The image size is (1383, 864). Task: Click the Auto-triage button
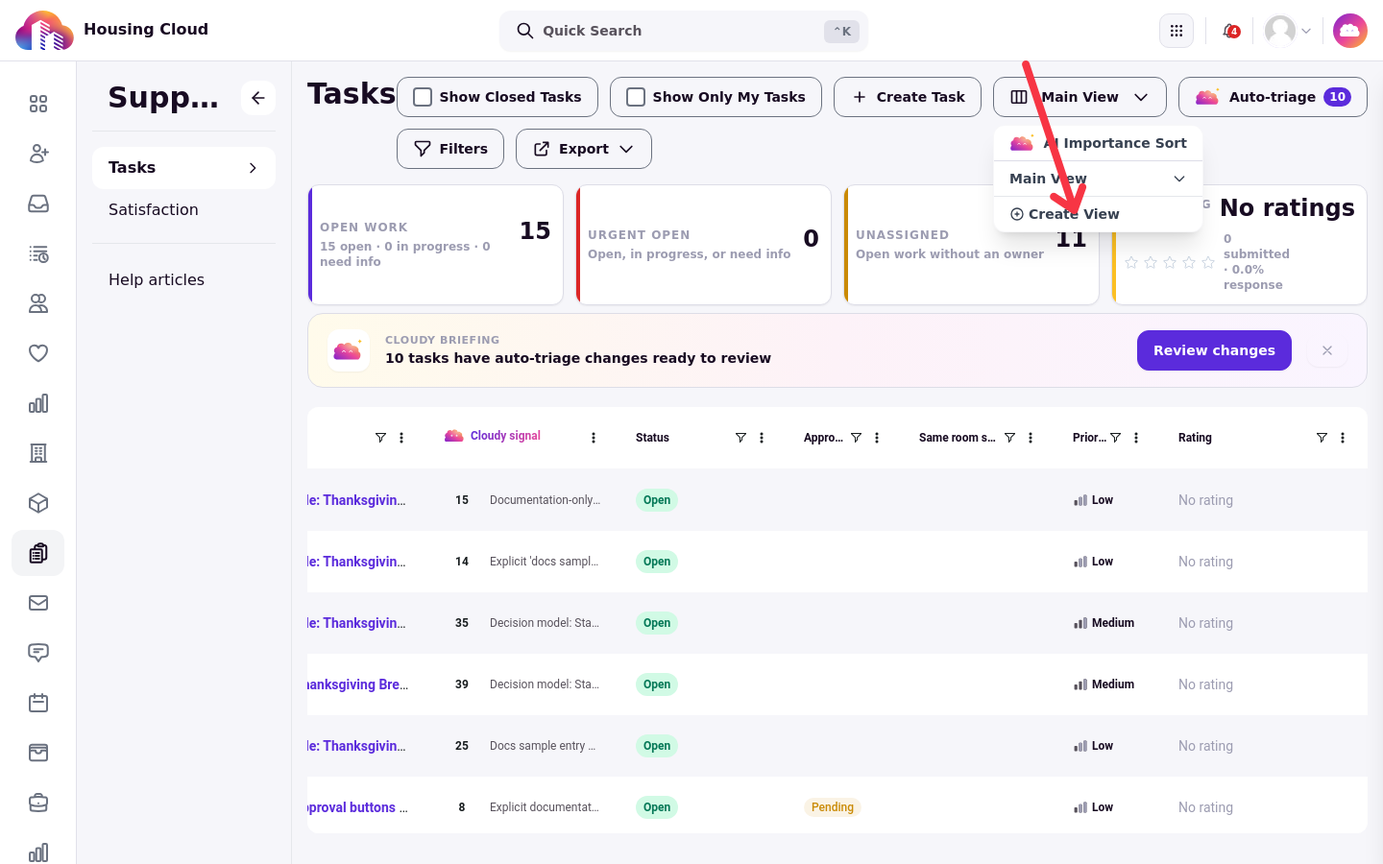(x=1273, y=97)
